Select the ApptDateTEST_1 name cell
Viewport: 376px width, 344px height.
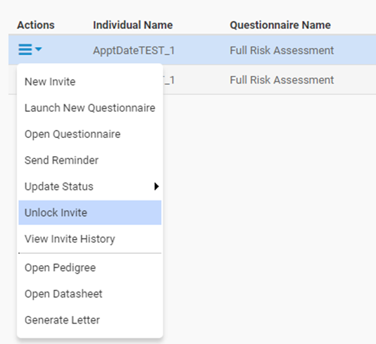(x=134, y=51)
